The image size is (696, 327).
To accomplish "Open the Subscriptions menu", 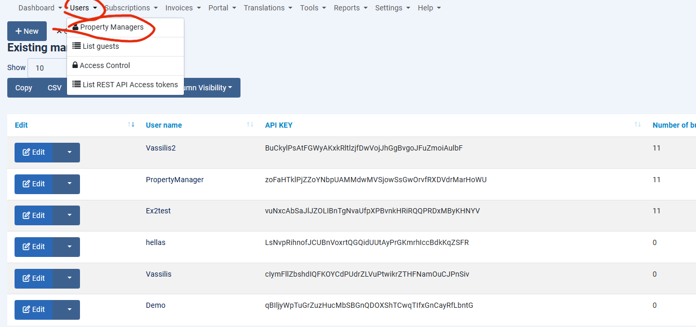I will click(131, 8).
